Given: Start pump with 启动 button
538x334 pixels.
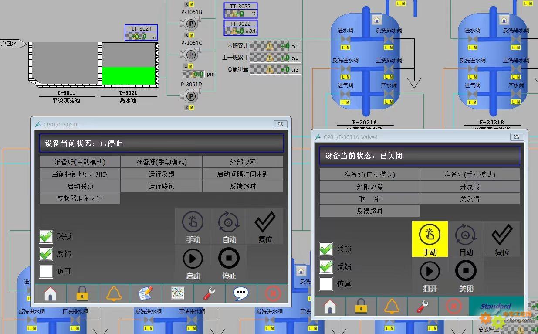Looking at the screenshot, I should (193, 262).
